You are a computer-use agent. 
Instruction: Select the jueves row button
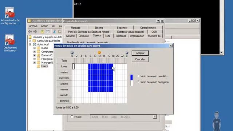click(x=64, y=84)
